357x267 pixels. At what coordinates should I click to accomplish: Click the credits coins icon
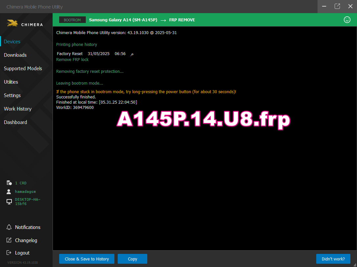tap(9, 183)
